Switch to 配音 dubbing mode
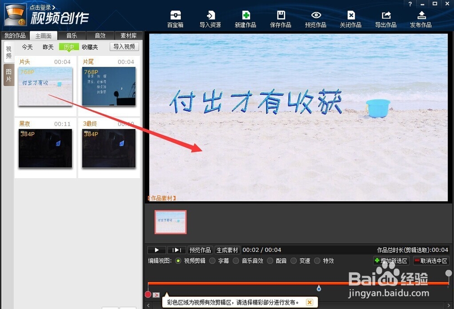Screen dimensions: 454x309 [278, 260]
